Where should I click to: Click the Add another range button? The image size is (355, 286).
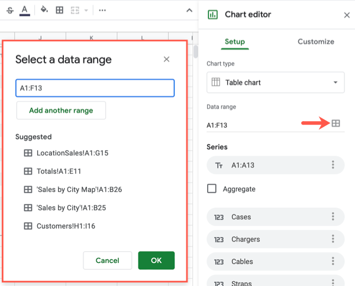pos(61,110)
